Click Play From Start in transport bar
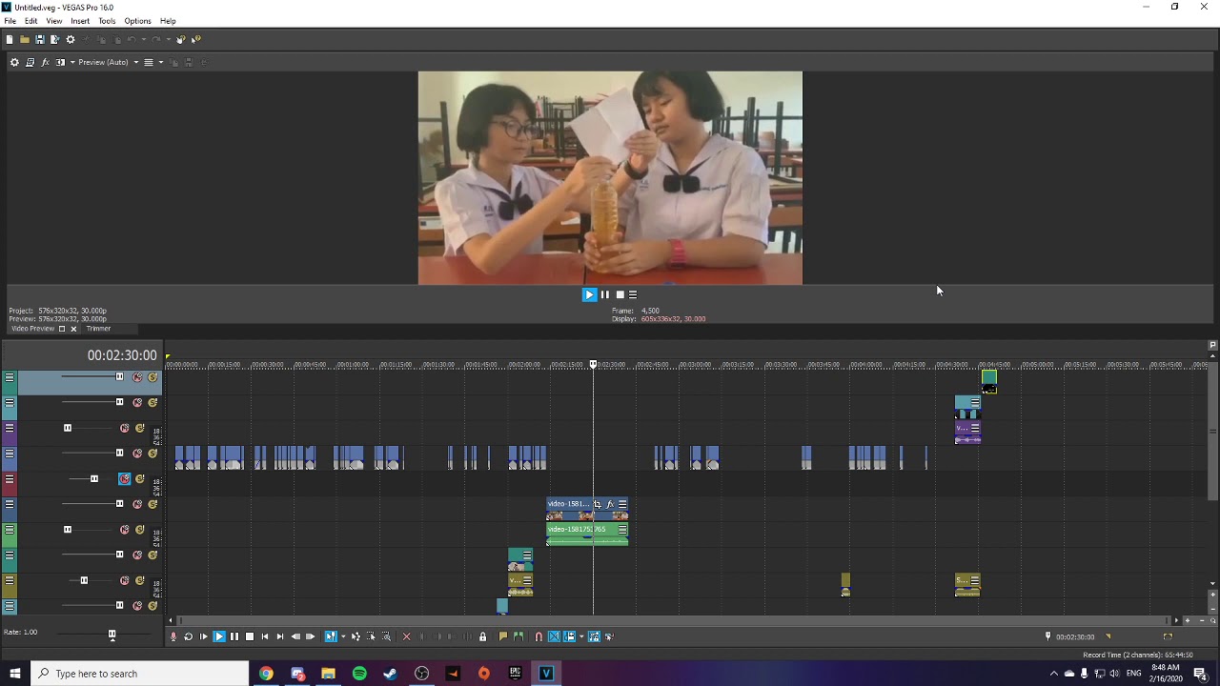 [x=203, y=636]
